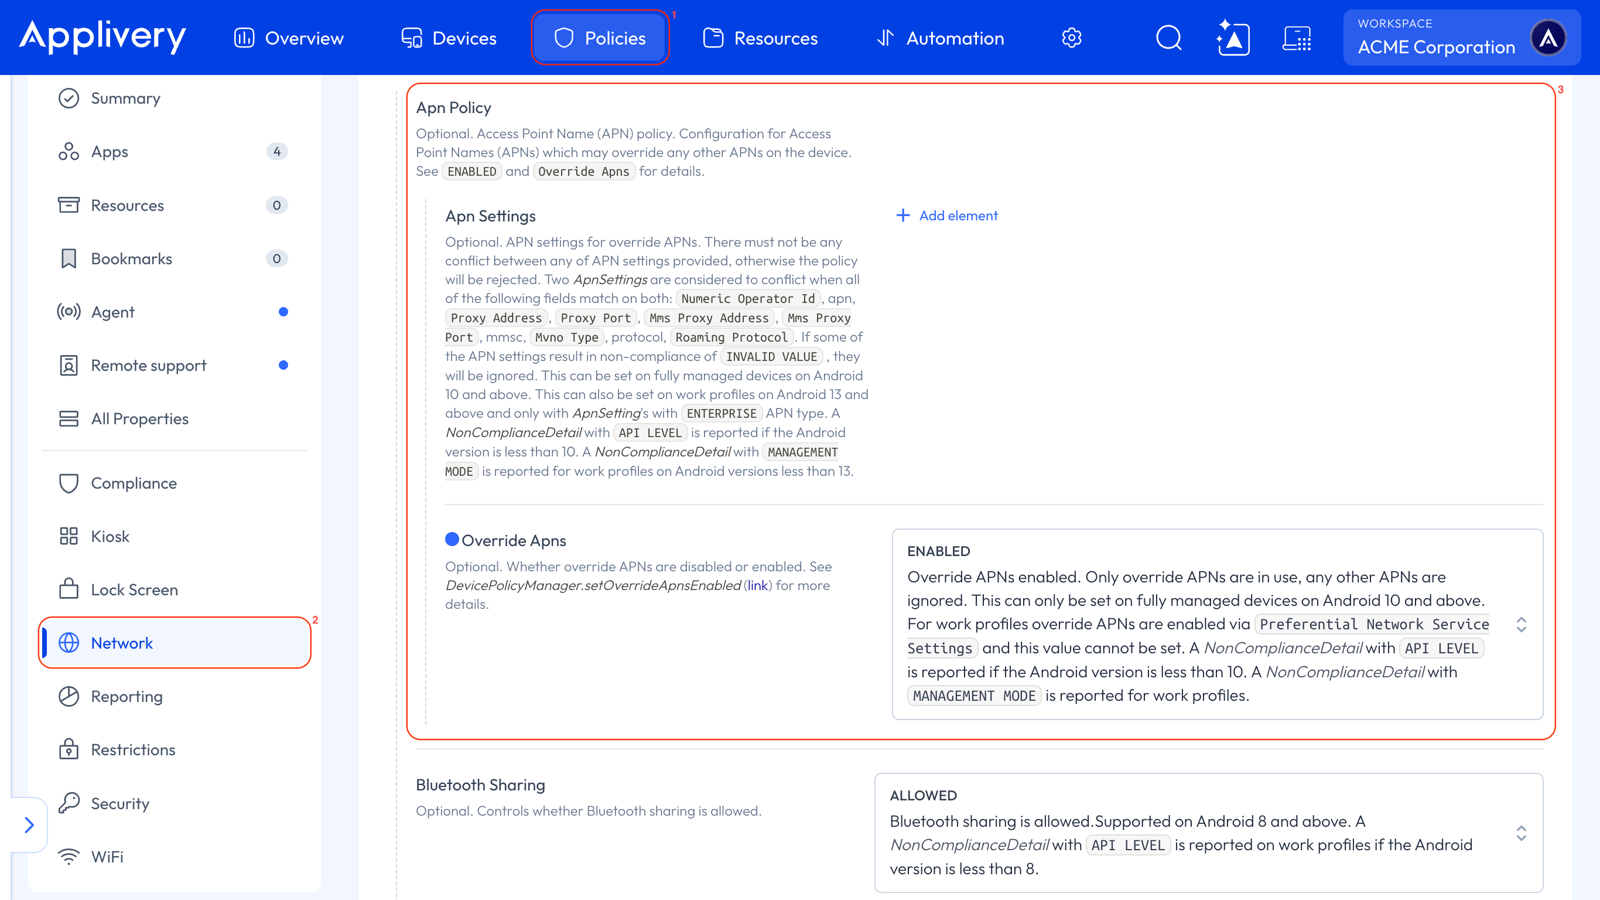Click the ACME Corporation workspace avatar
The width and height of the screenshot is (1600, 900).
click(x=1548, y=38)
